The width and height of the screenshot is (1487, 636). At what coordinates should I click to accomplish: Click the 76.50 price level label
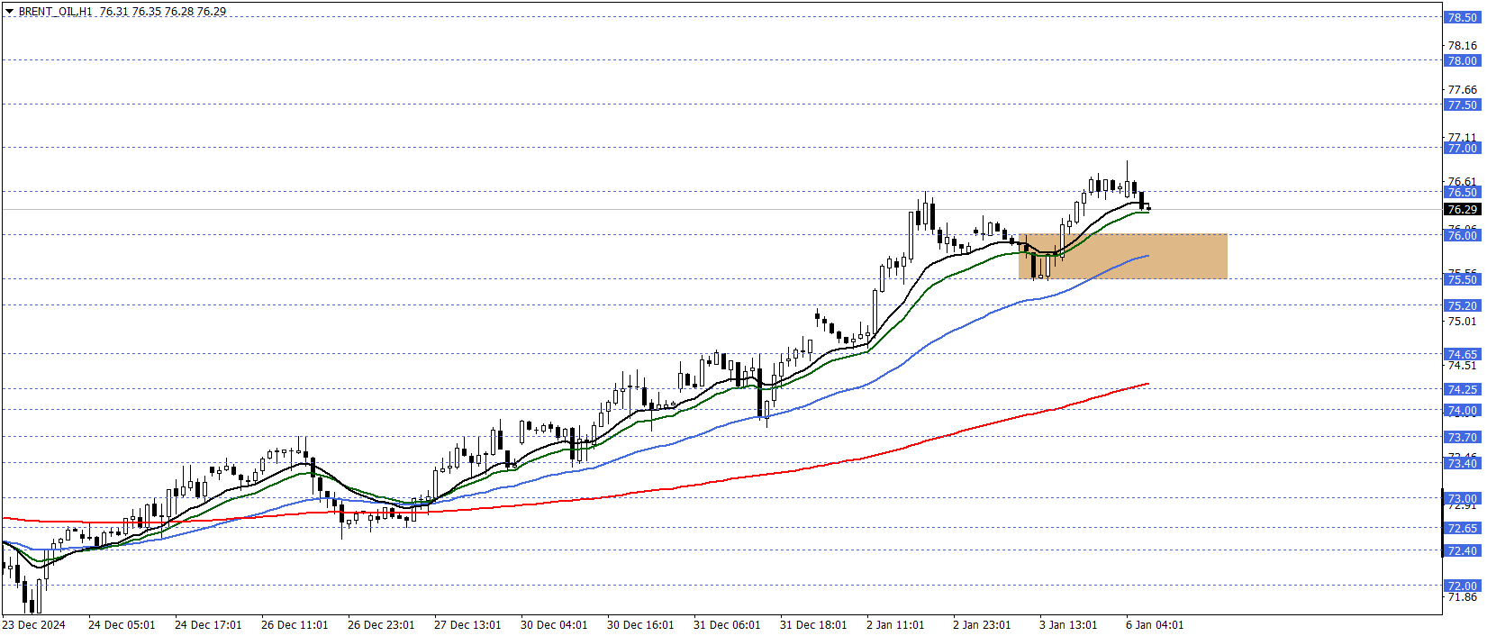tap(1462, 192)
